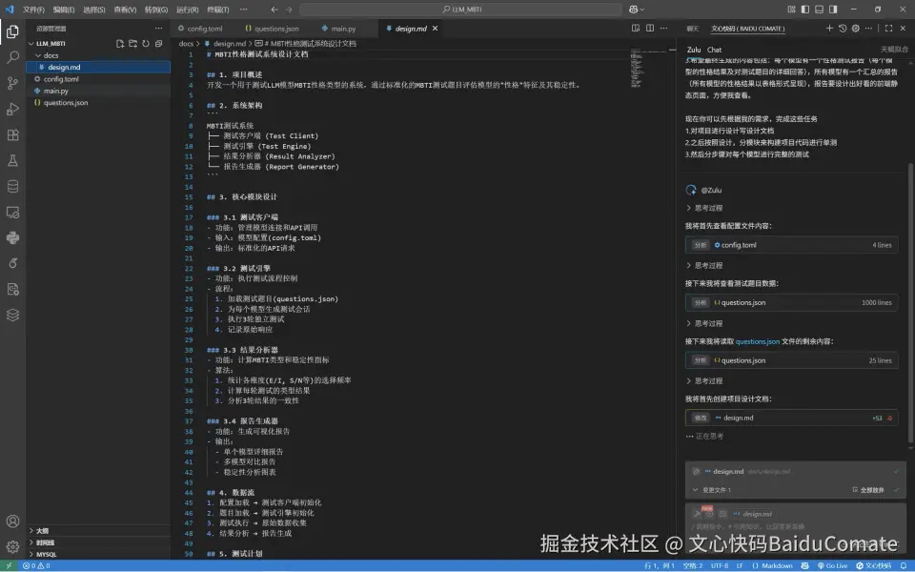The height and width of the screenshot is (572, 915).
Task: Collapse the 变更文件 1 list
Action: tap(712, 490)
